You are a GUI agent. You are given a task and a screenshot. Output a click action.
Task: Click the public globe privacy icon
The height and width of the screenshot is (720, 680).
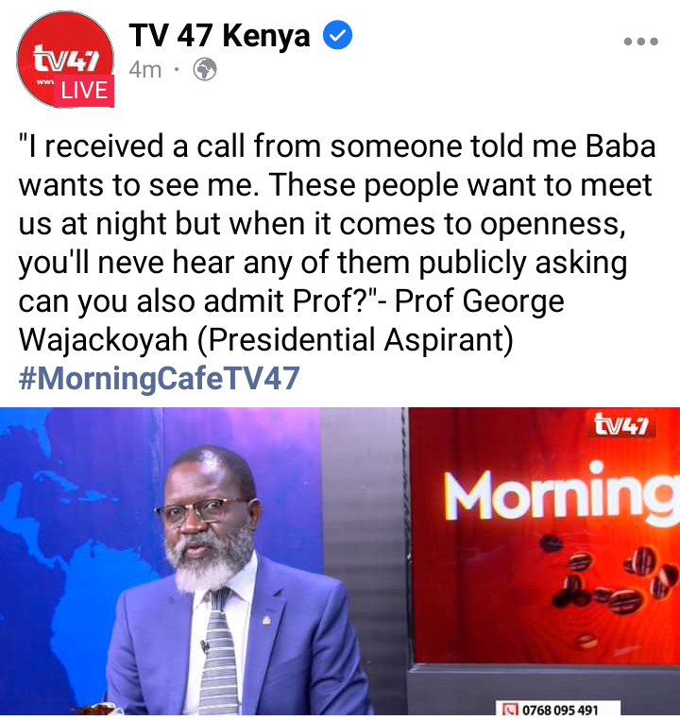(205, 70)
